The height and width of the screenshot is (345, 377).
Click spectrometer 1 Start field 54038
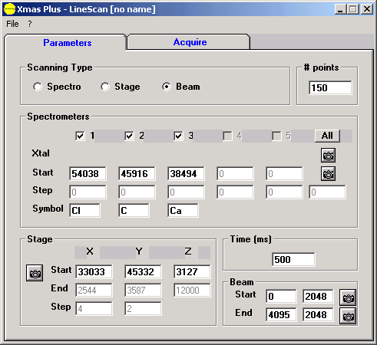point(88,174)
